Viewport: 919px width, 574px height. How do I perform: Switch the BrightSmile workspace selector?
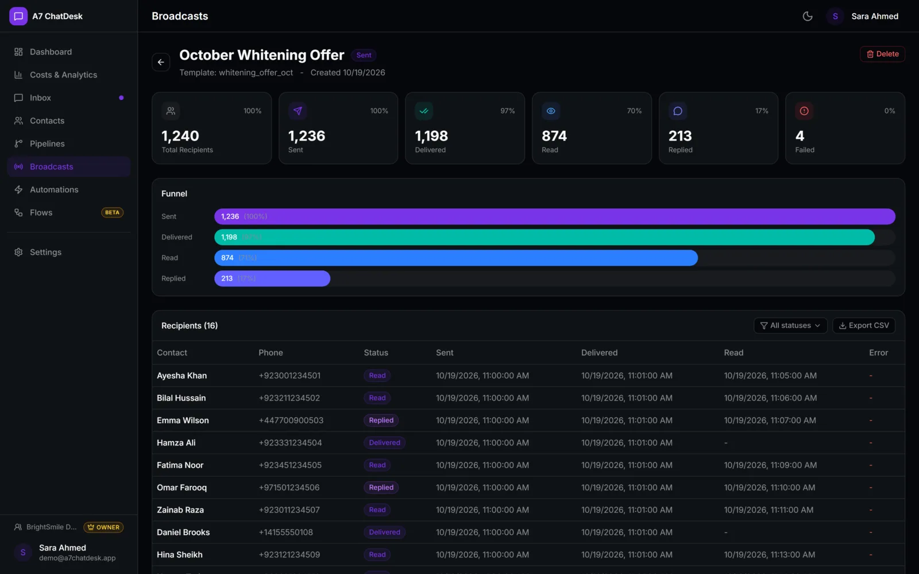pyautogui.click(x=45, y=527)
